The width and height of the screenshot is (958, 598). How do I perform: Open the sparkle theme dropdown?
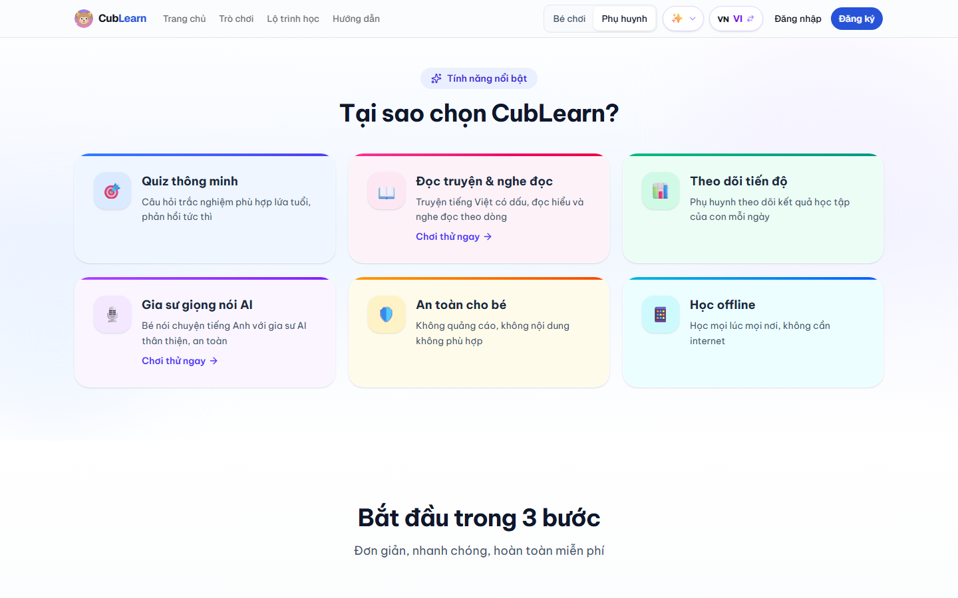683,19
